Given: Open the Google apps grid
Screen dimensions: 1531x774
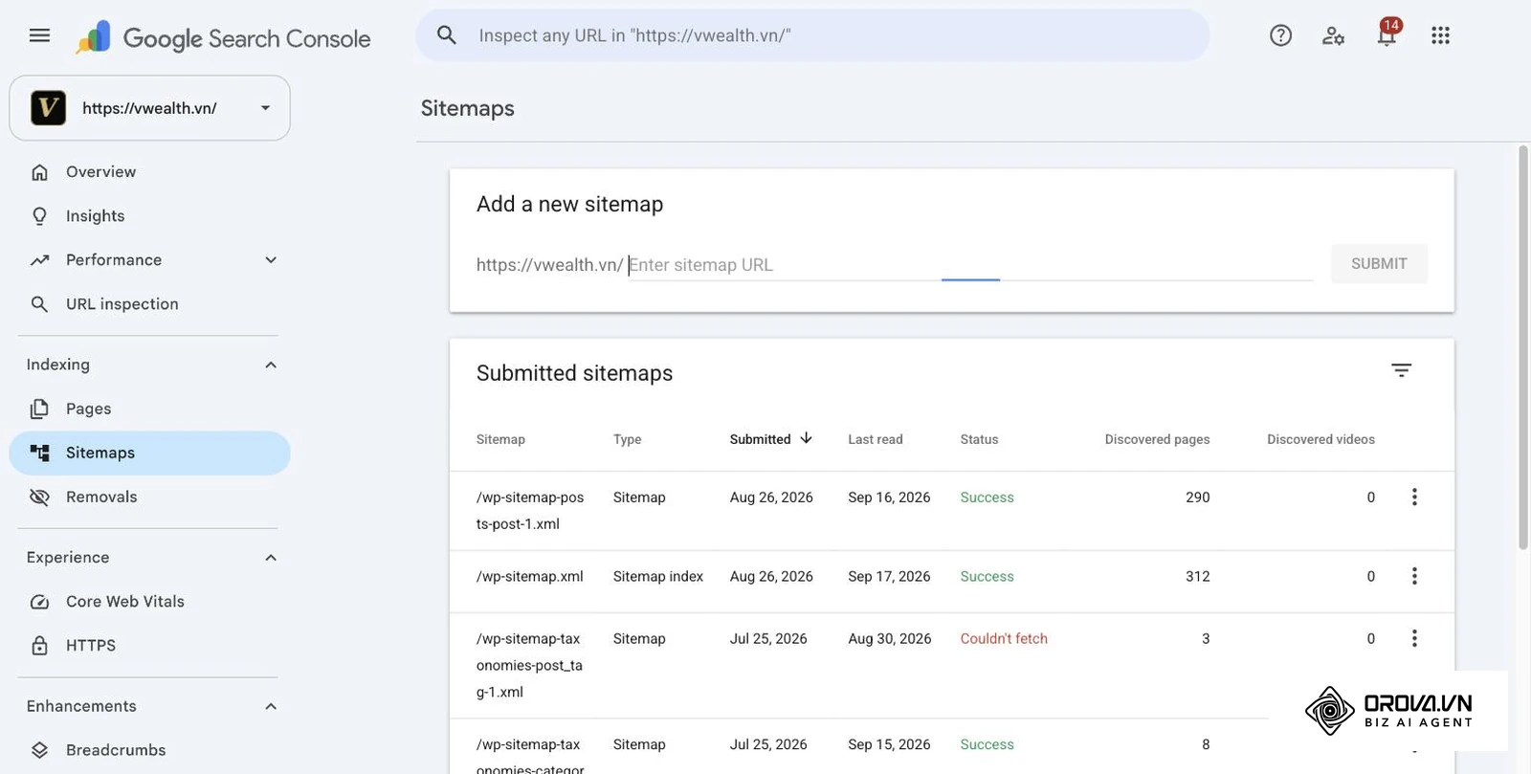Looking at the screenshot, I should coord(1440,35).
